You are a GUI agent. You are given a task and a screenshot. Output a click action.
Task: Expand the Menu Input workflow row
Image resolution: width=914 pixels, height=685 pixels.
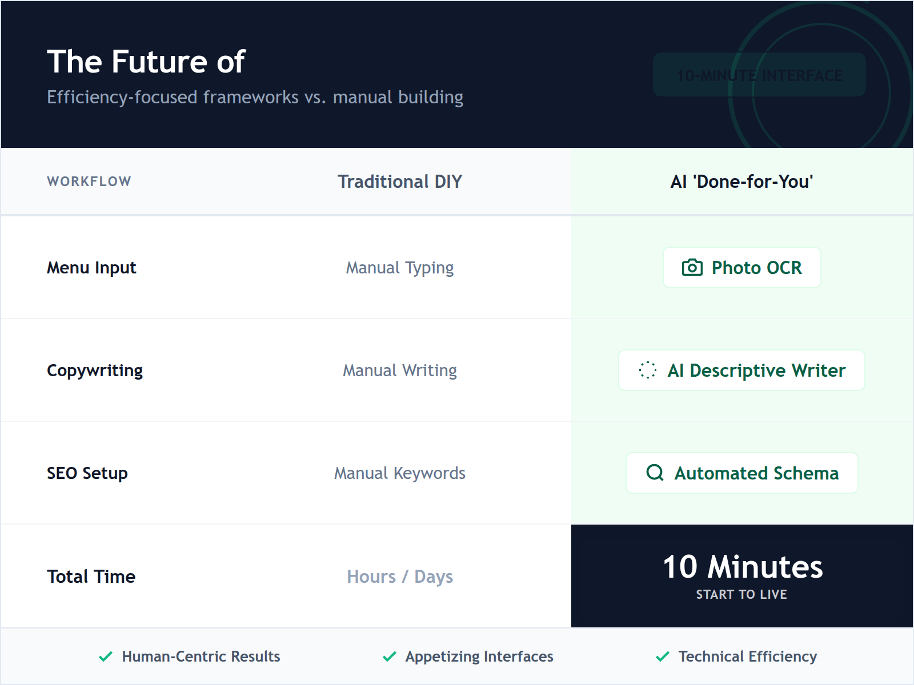pos(91,267)
